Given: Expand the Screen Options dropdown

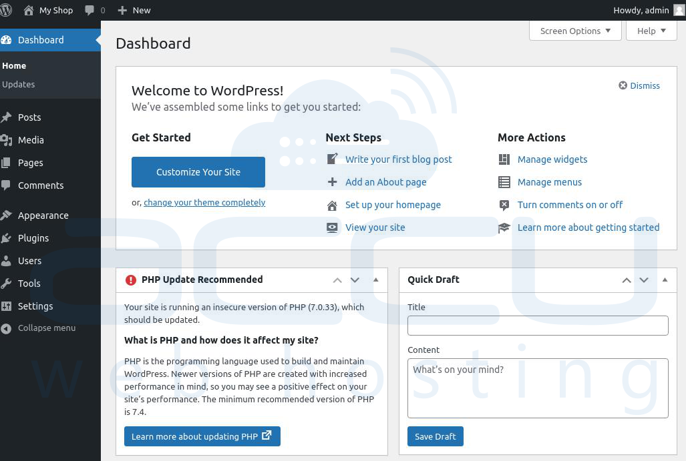Looking at the screenshot, I should tap(575, 31).
